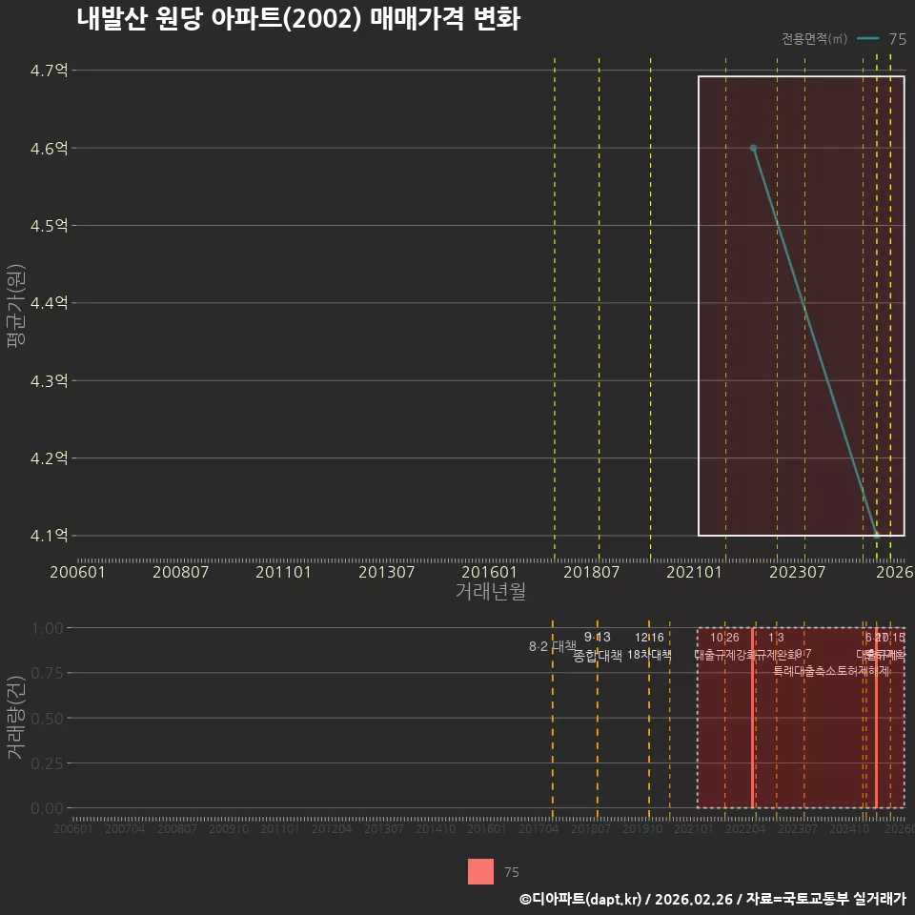
Task: Click the second red volume bar near 2025
Action: (877, 718)
